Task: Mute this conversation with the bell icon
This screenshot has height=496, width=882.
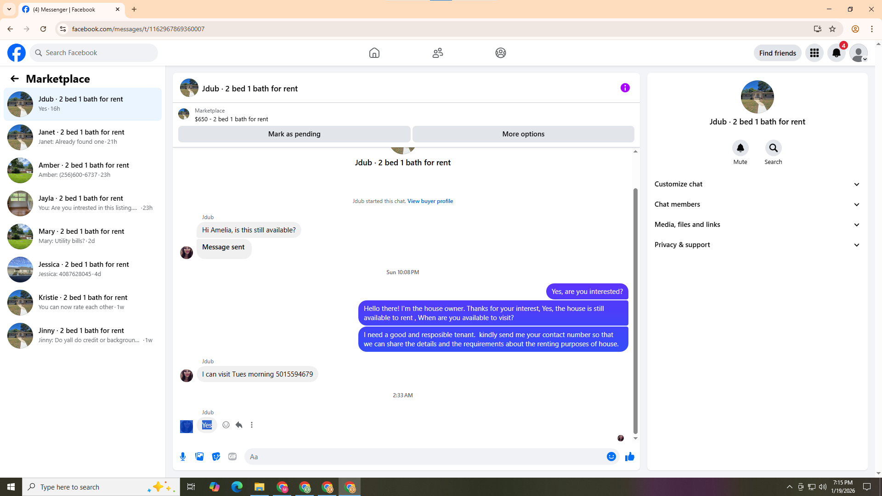Action: (740, 148)
